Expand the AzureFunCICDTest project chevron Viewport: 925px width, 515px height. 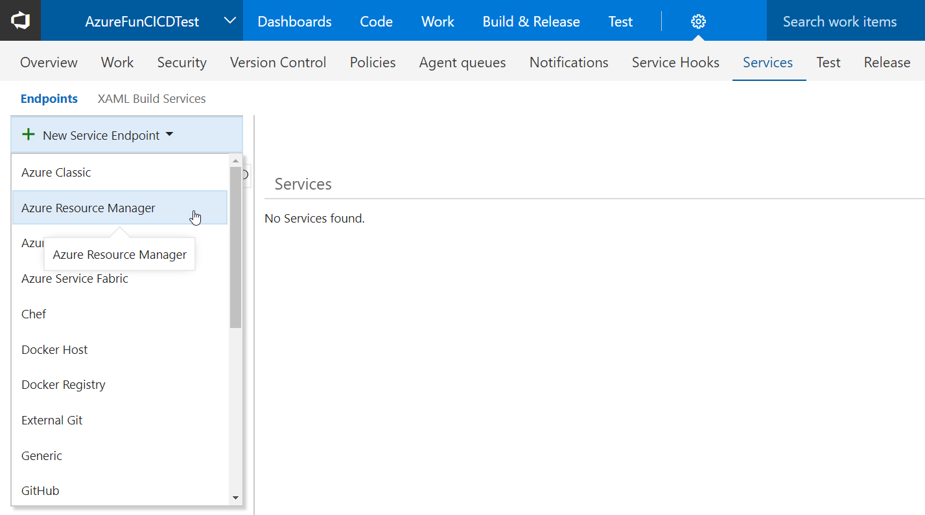229,21
